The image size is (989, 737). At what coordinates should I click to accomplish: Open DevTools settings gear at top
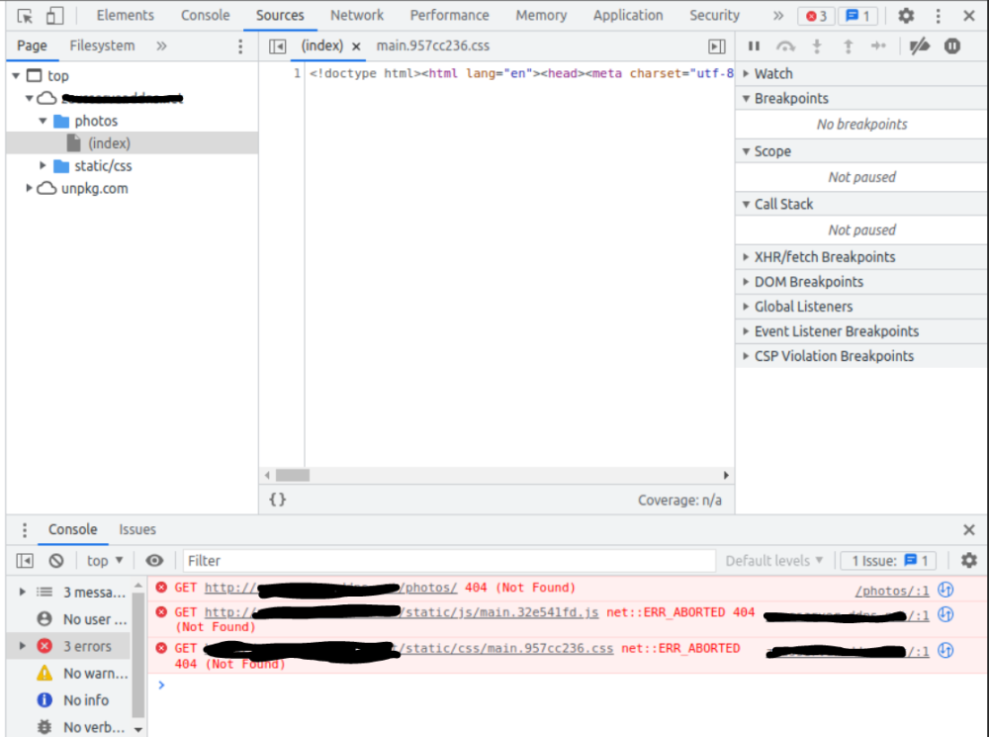906,16
